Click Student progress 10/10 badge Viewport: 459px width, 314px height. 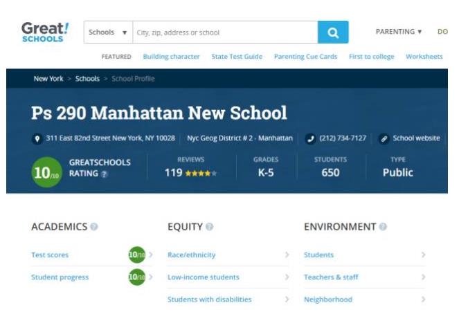[136, 277]
